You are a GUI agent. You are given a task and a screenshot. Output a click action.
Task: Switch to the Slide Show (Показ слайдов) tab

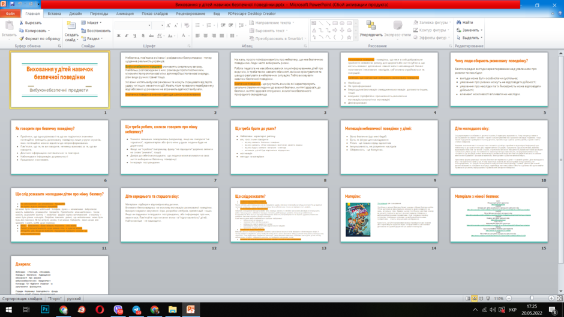point(155,14)
